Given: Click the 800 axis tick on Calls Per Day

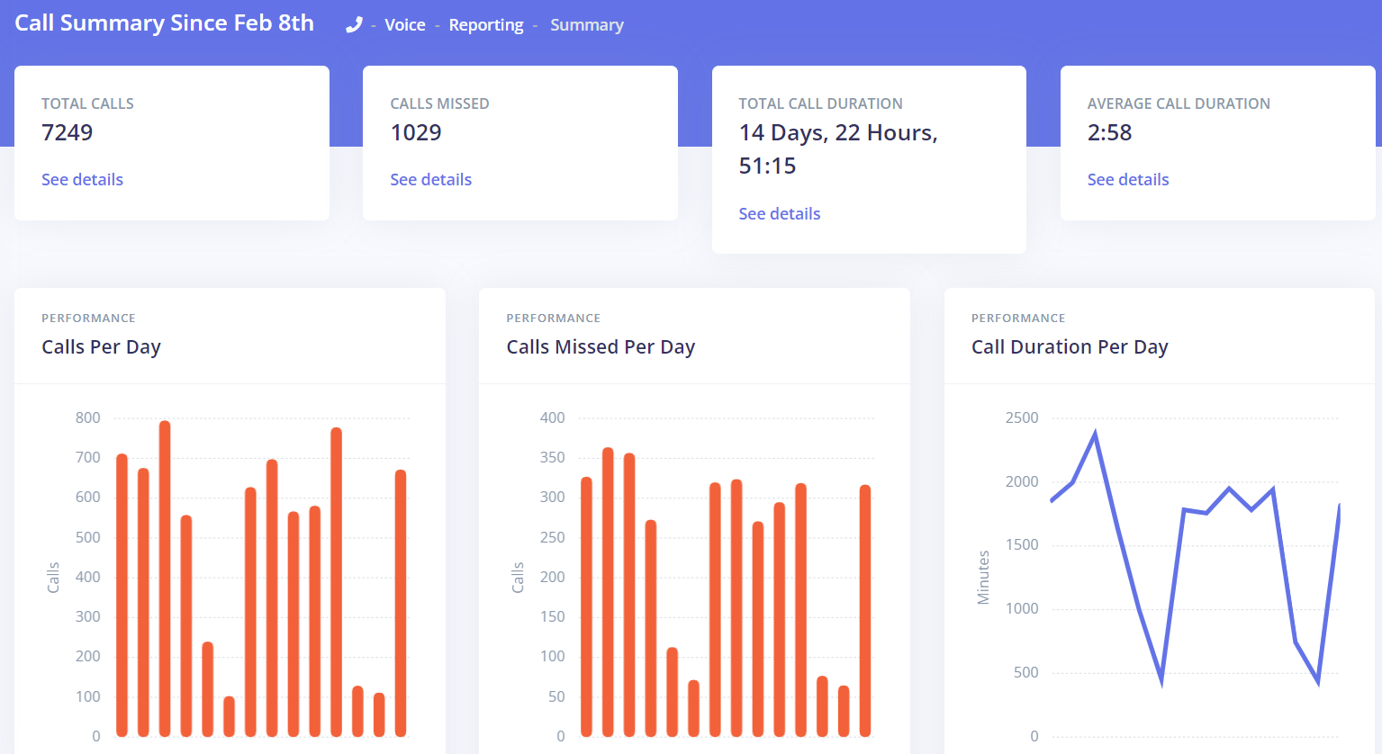Looking at the screenshot, I should (x=88, y=417).
